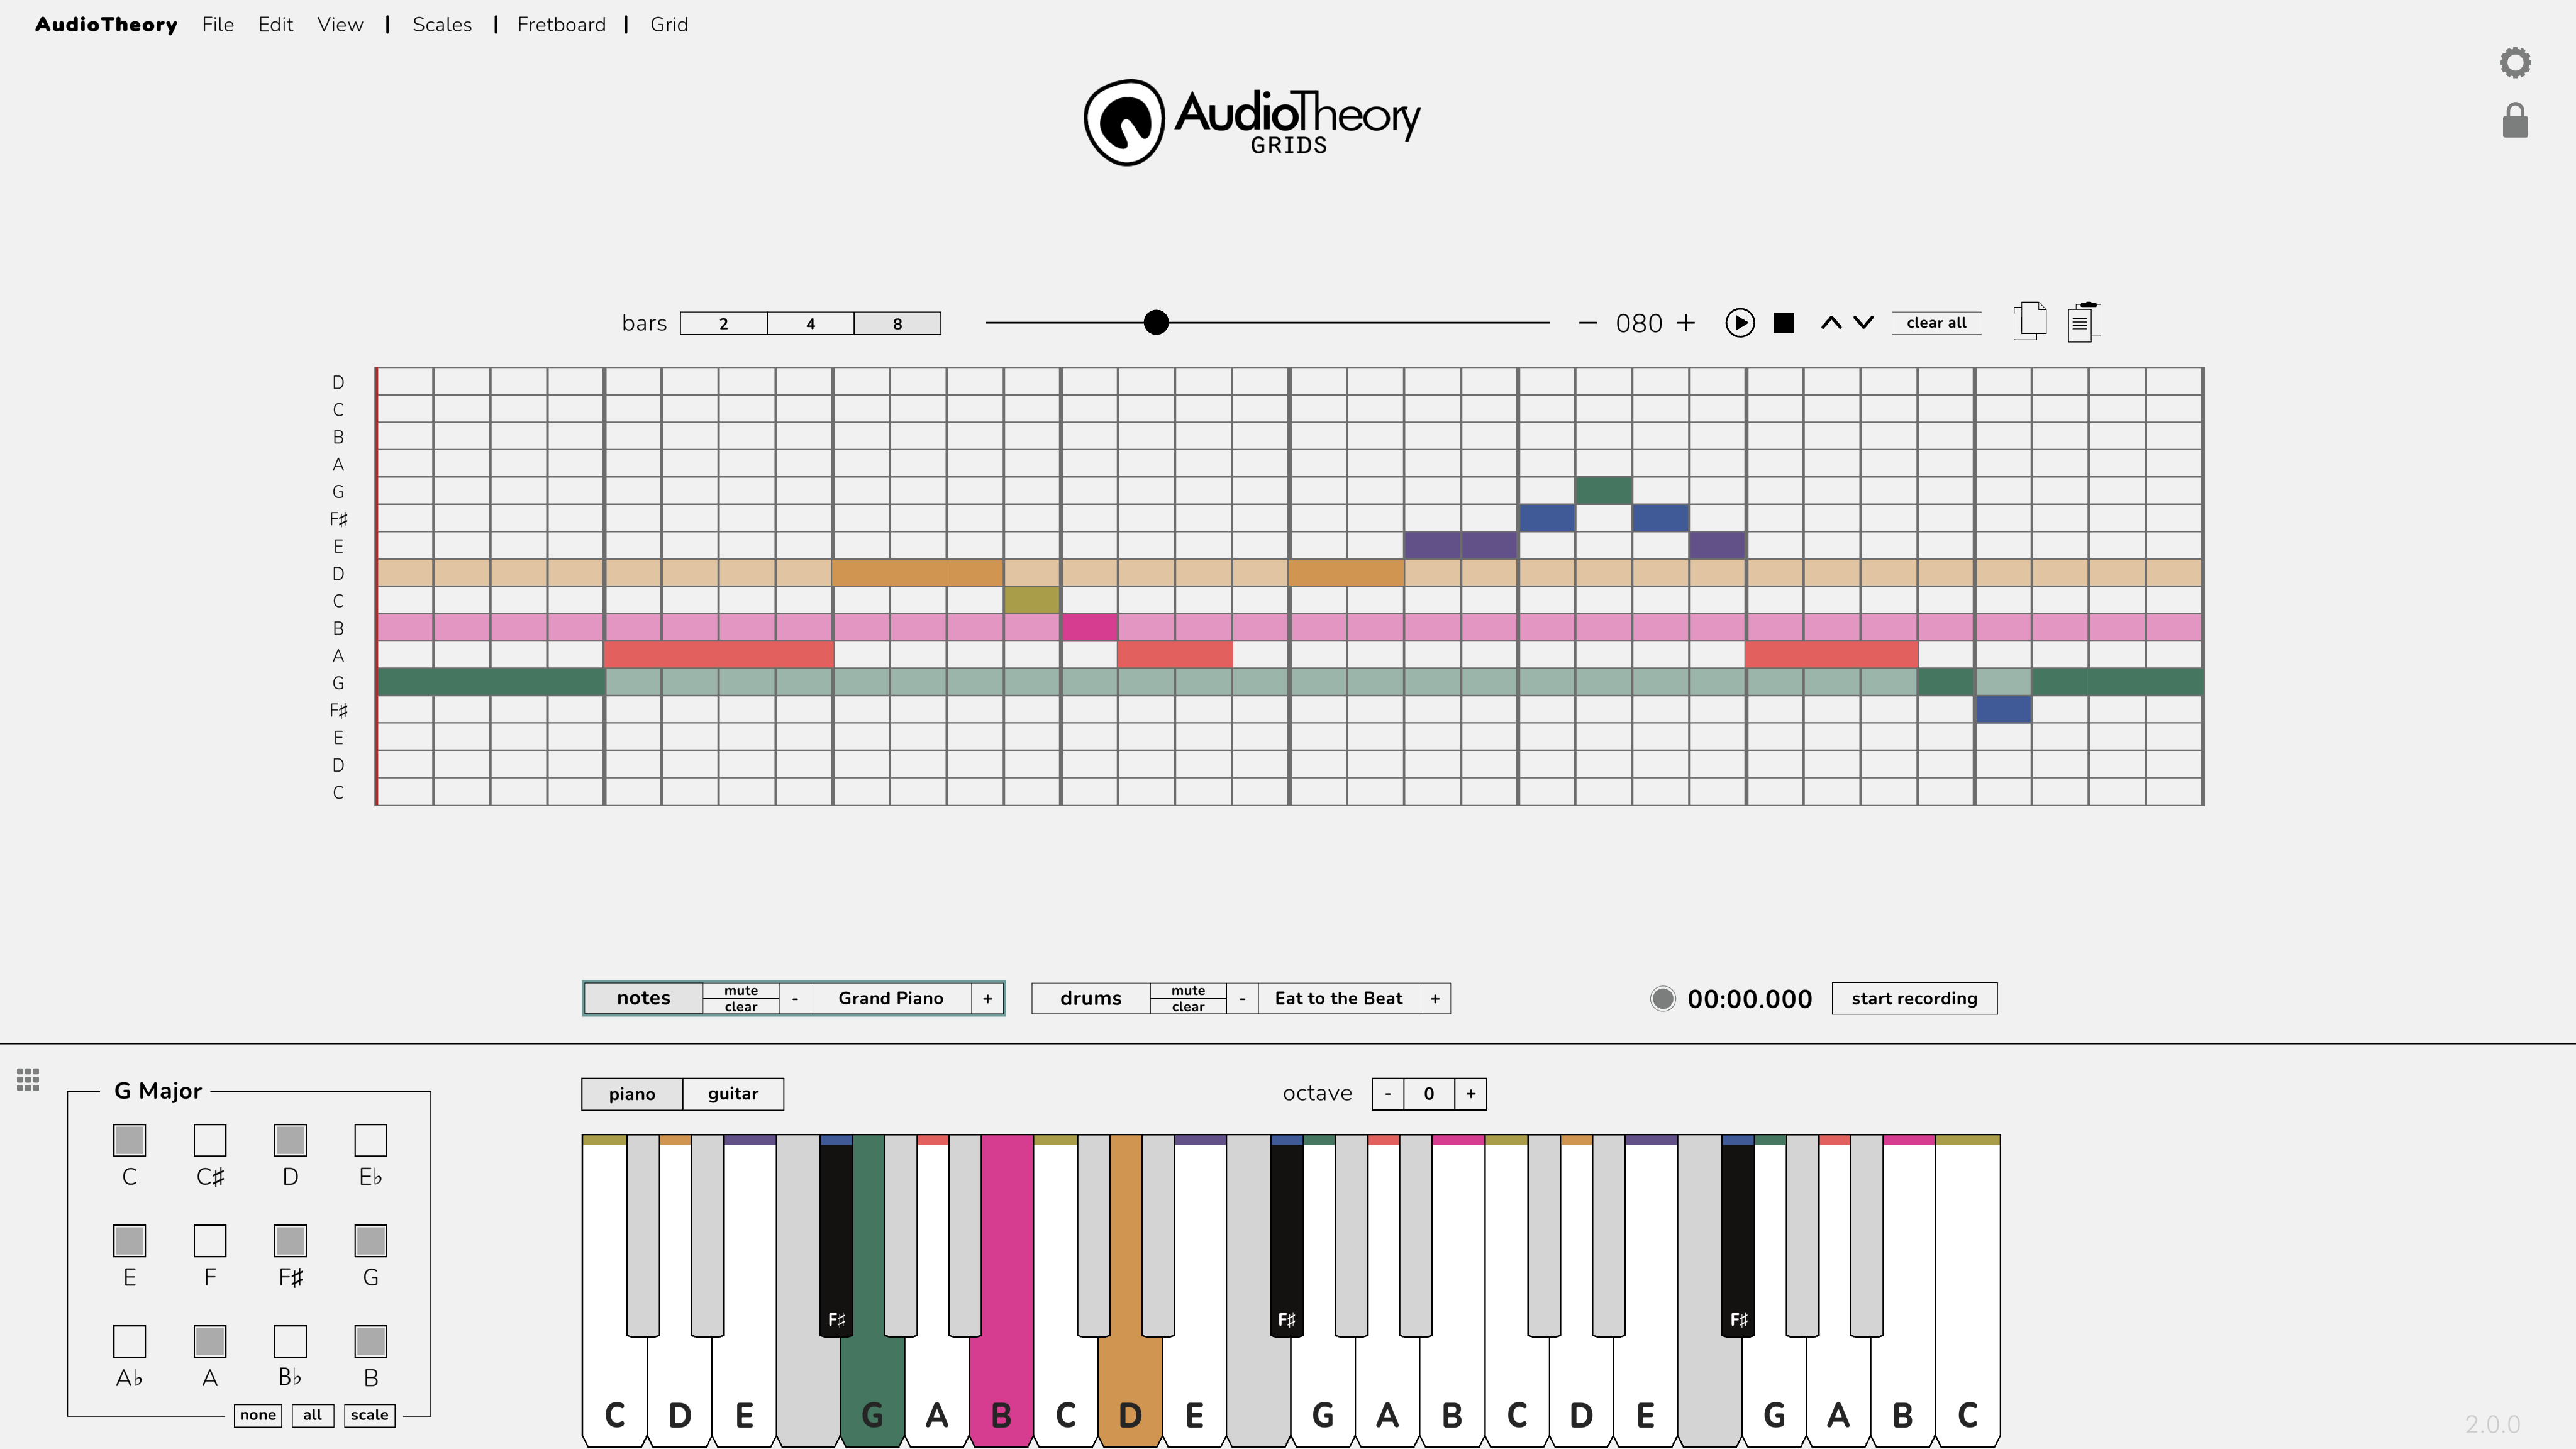This screenshot has height=1449, width=2576.
Task: Click the tempo slider handle
Action: pyautogui.click(x=1156, y=322)
